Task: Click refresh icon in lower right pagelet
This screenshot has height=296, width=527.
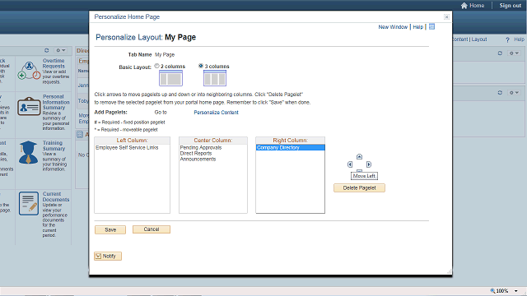Action: point(500,92)
